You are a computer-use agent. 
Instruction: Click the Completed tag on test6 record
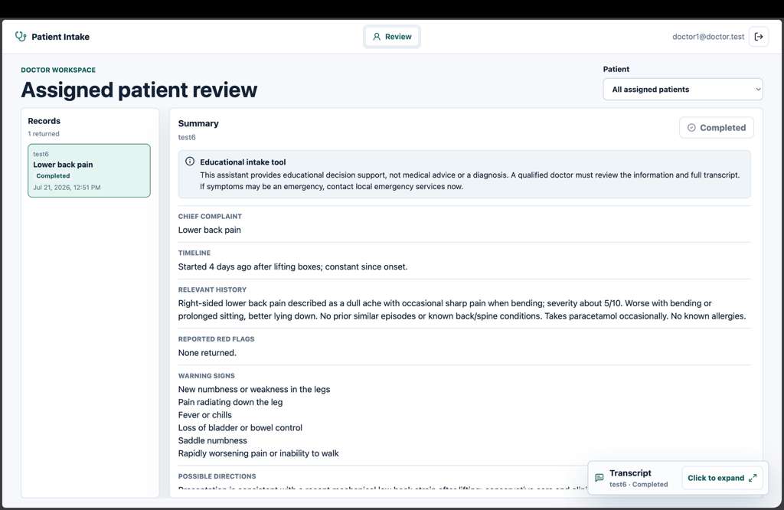click(x=53, y=176)
